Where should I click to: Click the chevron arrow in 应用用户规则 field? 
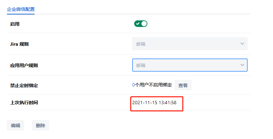(x=242, y=65)
